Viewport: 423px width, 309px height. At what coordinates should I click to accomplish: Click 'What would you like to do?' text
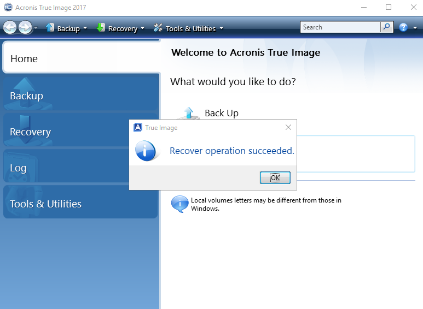[x=233, y=81]
